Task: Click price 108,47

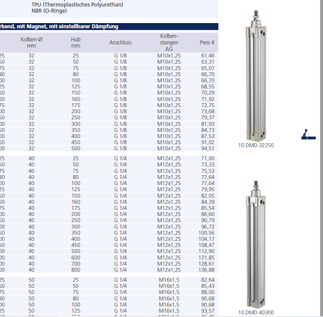Action: pyautogui.click(x=207, y=245)
